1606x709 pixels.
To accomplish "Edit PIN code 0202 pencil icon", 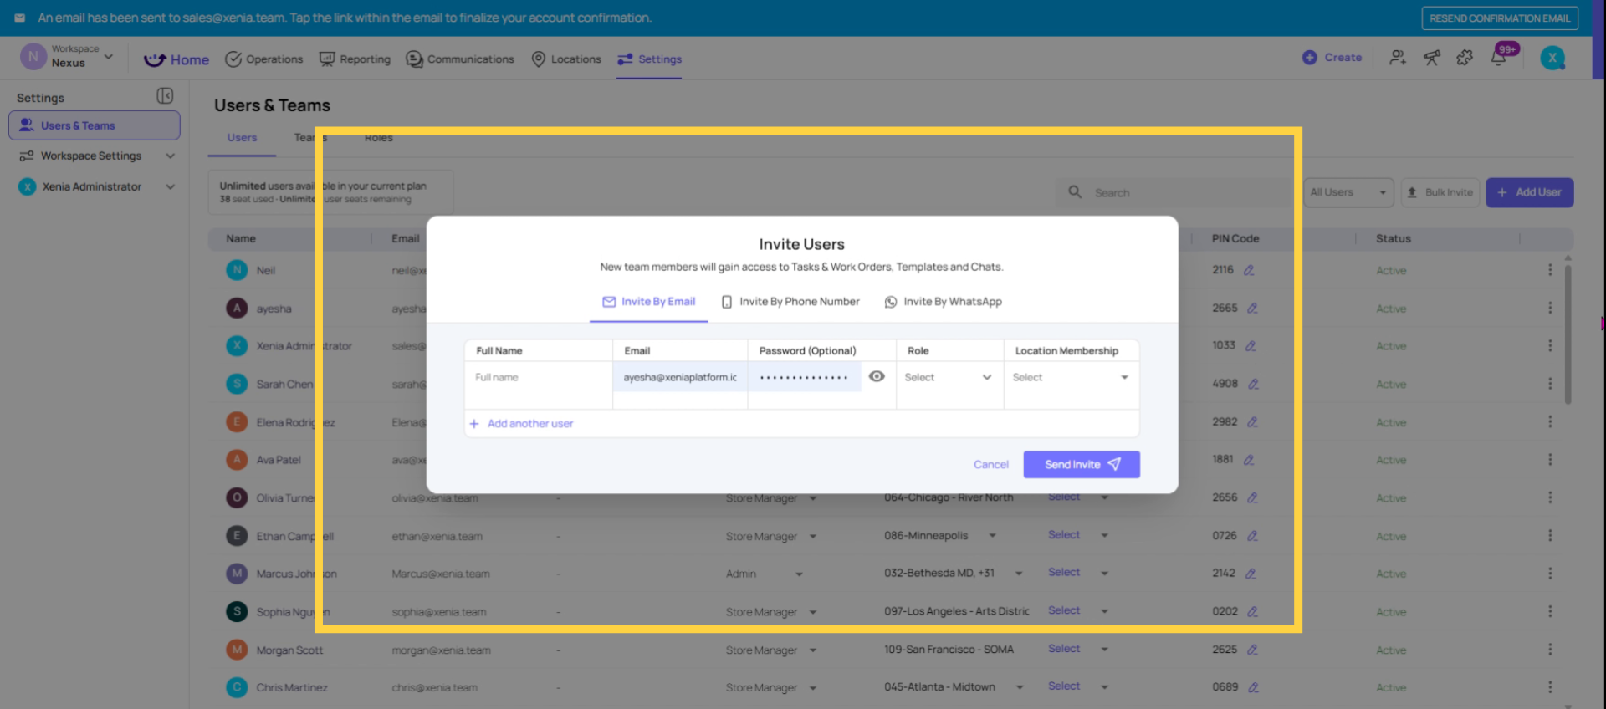I will coord(1252,612).
